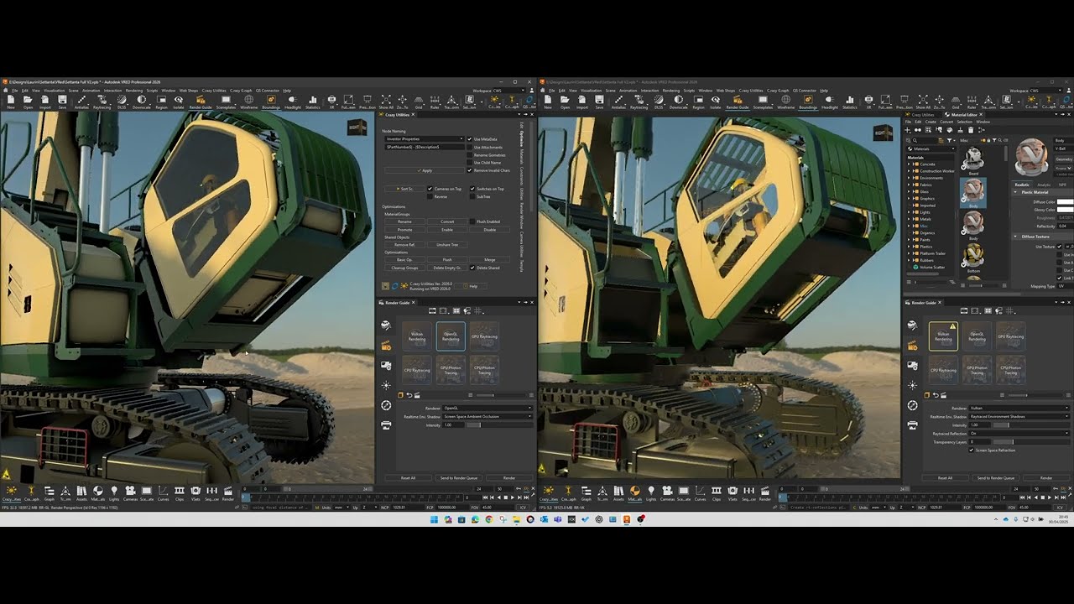Select GPU Raytracing tile in left Render Guide
The width and height of the screenshot is (1074, 604).
[x=484, y=336]
